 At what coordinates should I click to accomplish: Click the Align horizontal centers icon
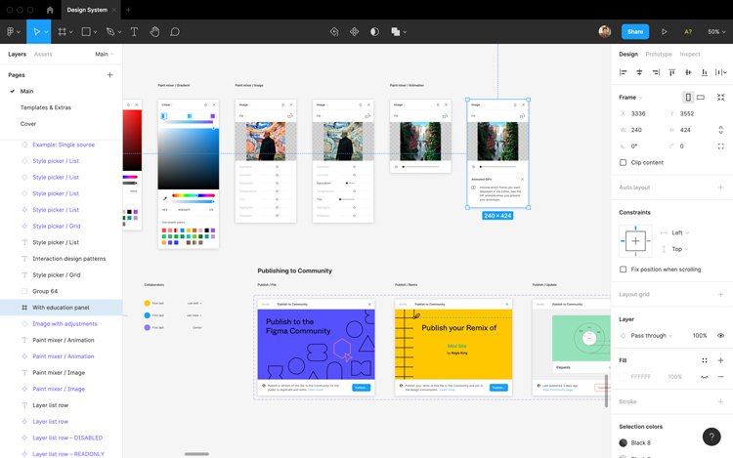coord(639,72)
